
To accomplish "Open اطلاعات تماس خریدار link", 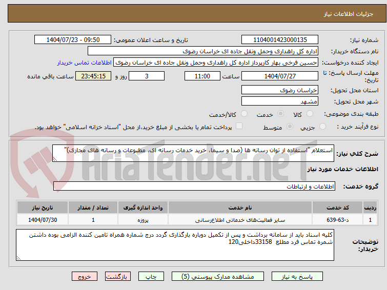I will [85, 63].
